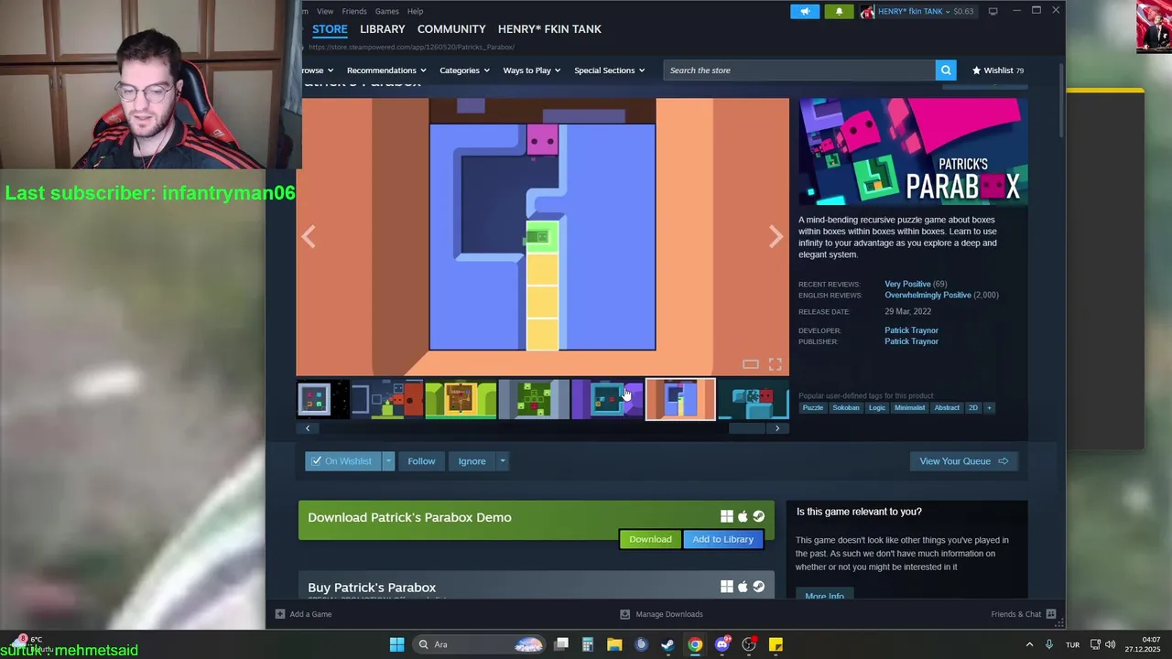Open the screenshot fullscreen icon

tap(776, 364)
